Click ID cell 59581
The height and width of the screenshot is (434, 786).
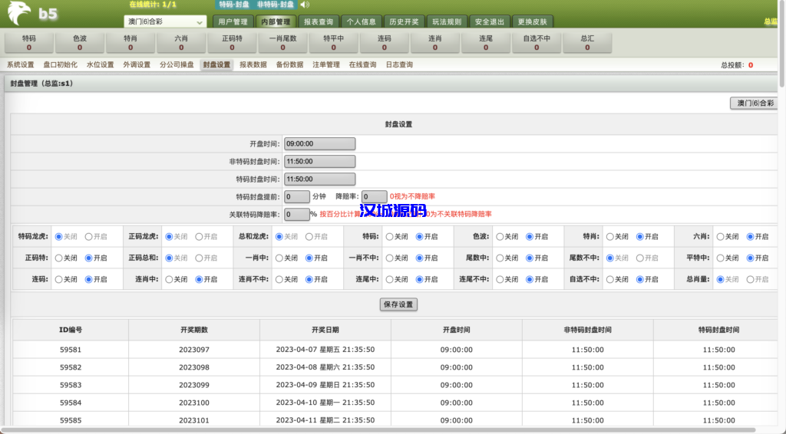click(x=71, y=350)
